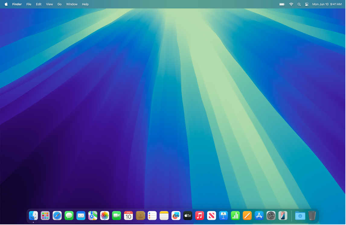This screenshot has width=346, height=225.
Task: Open the Numbers spreadsheet app
Action: point(235,216)
